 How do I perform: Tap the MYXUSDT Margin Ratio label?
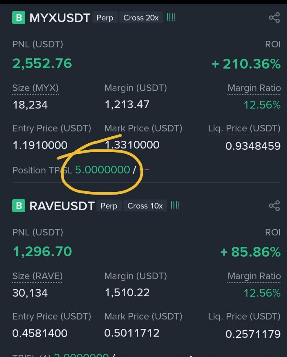point(254,88)
